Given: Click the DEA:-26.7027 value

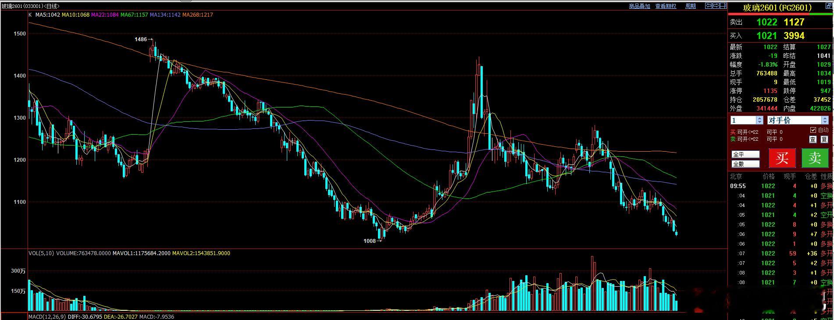Looking at the screenshot, I should coord(121,316).
